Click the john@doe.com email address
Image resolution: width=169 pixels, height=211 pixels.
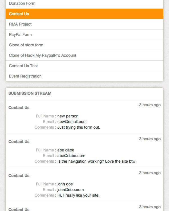71,190
